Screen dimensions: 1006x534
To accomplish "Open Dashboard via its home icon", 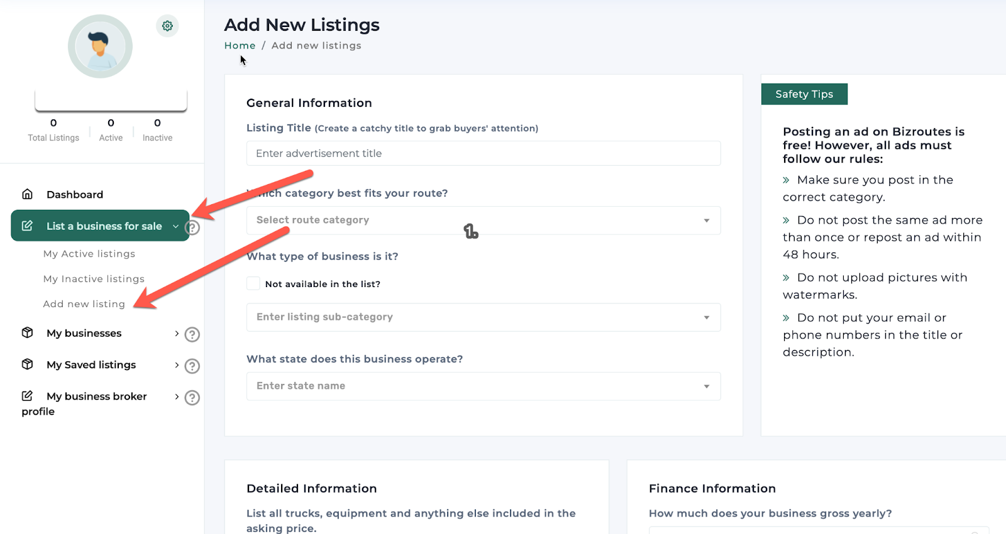I will click(28, 194).
